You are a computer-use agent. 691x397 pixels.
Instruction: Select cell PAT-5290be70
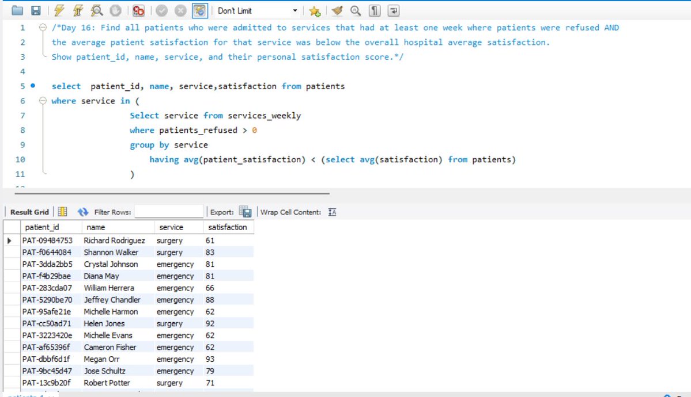[51, 300]
